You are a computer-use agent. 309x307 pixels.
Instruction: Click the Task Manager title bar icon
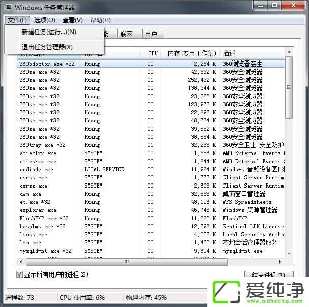click(8, 7)
